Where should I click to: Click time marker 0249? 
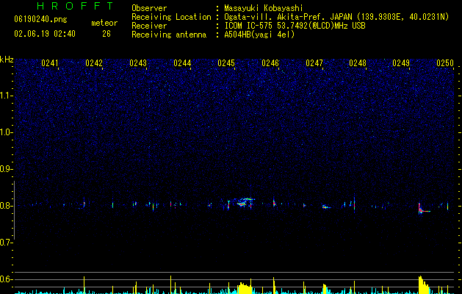[x=401, y=63]
